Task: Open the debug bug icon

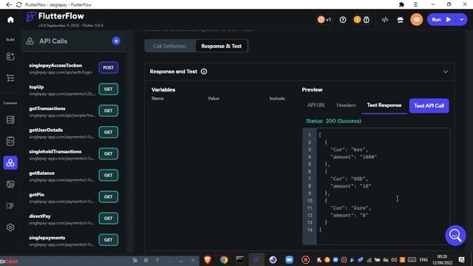Action: pyautogui.click(x=367, y=20)
